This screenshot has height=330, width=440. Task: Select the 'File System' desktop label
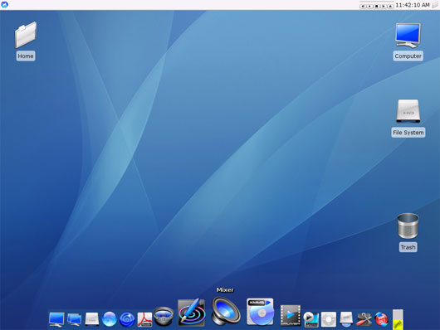tap(408, 133)
